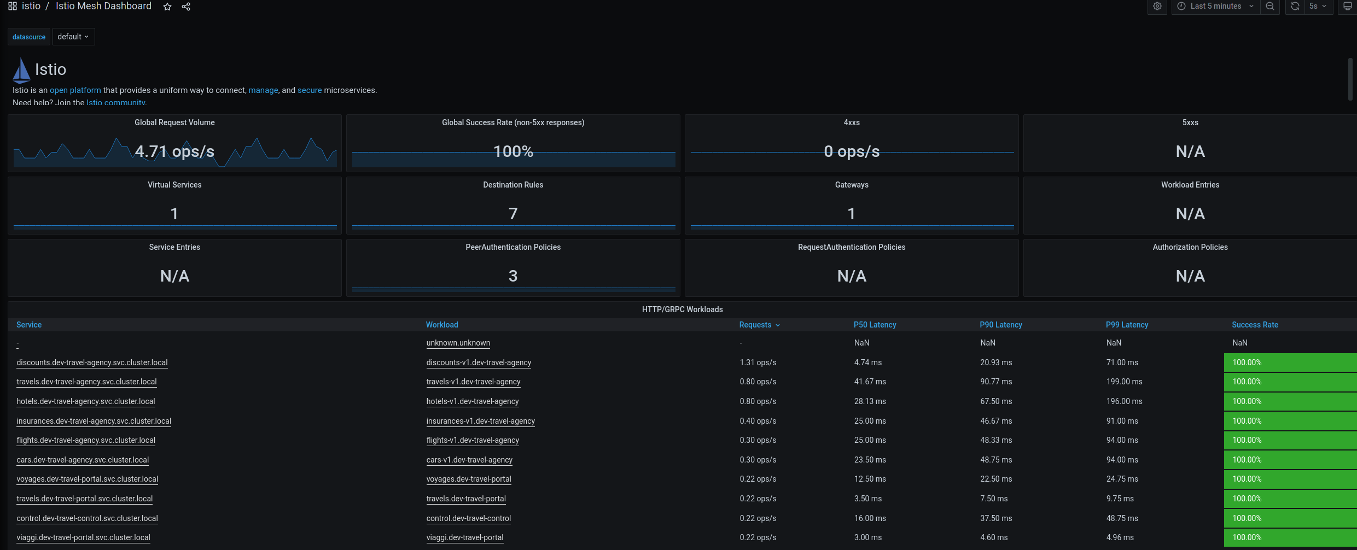Open the default datasource dropdown

73,37
